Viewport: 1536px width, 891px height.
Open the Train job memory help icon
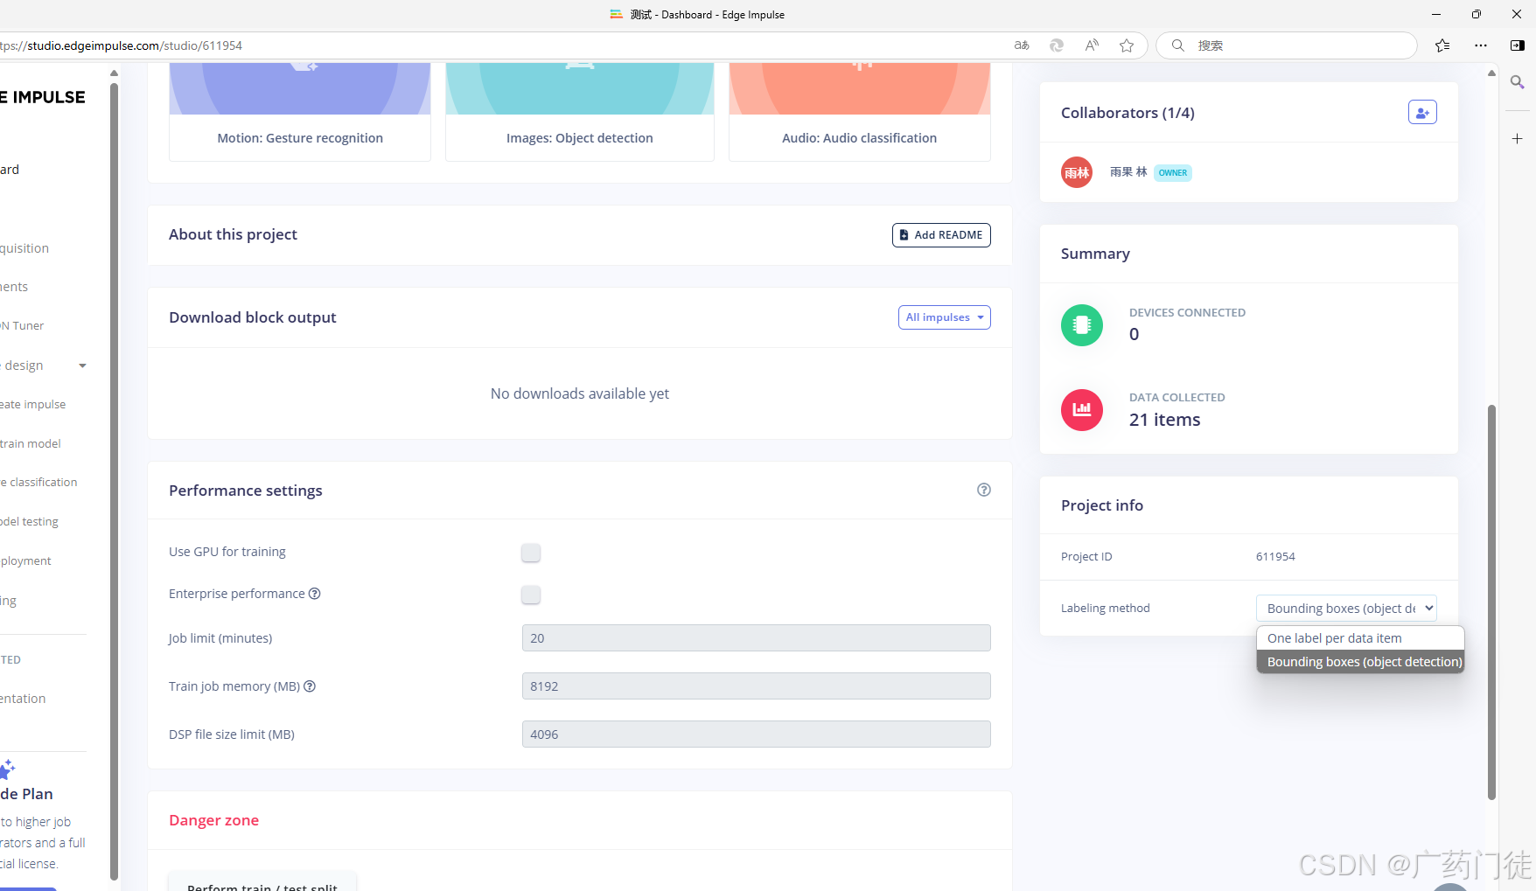point(310,686)
